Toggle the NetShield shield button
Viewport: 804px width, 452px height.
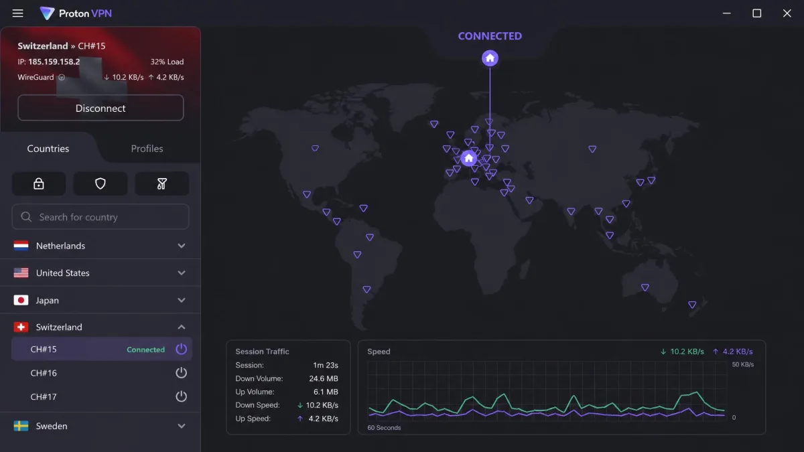100,183
